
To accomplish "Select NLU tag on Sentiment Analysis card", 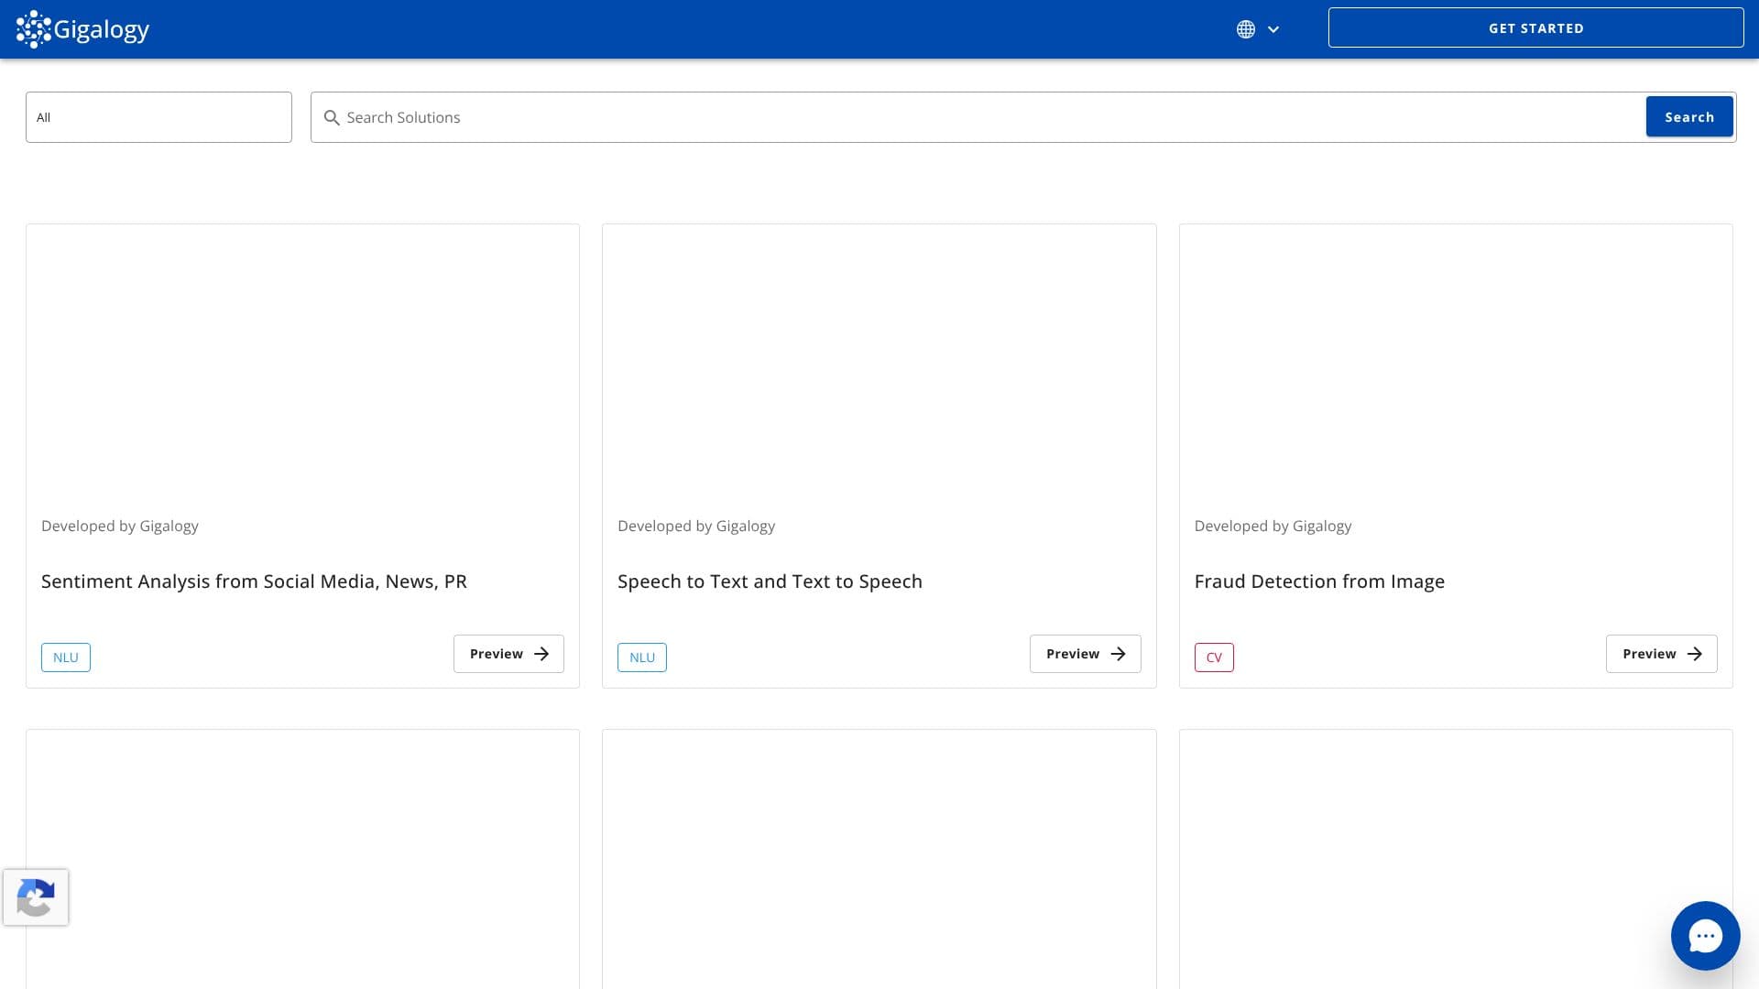I will (x=66, y=658).
